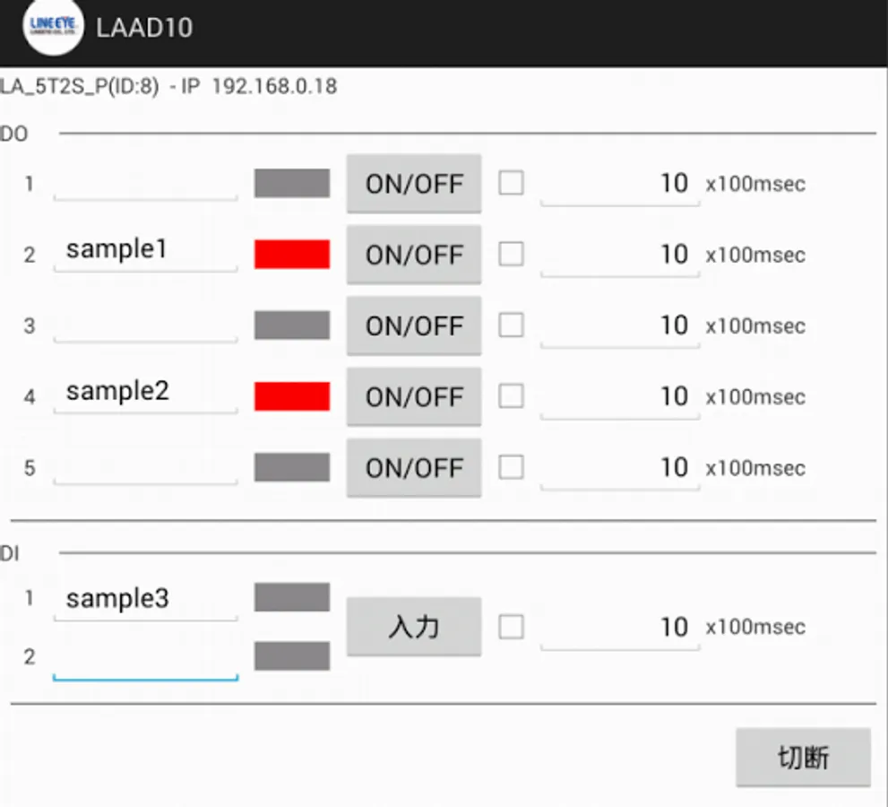Toggle ON/OFF for DO channel 1
This screenshot has width=888, height=807.
(x=414, y=184)
